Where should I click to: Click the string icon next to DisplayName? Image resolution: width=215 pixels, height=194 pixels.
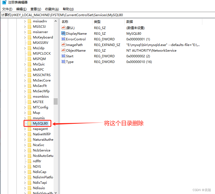coord(63,33)
